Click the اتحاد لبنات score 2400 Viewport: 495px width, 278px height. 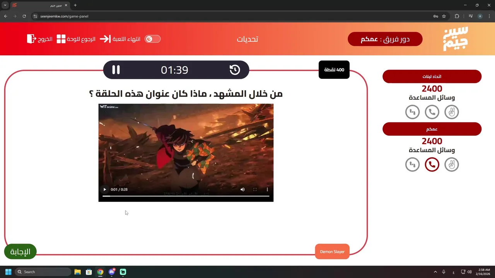pos(432,88)
